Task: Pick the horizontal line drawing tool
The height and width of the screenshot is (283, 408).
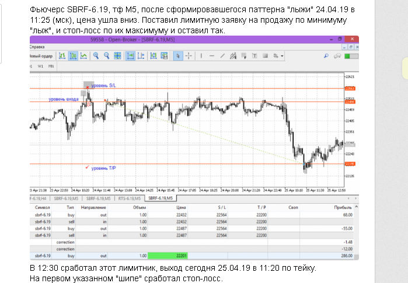Action: coord(212,56)
